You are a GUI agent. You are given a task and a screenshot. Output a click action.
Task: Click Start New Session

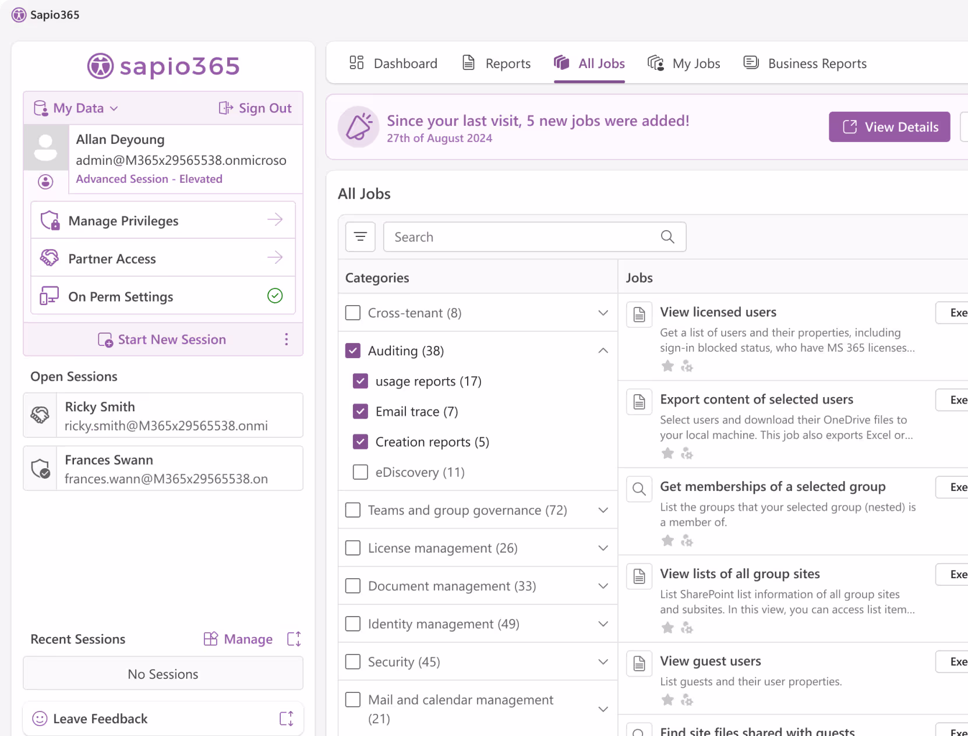pyautogui.click(x=162, y=339)
